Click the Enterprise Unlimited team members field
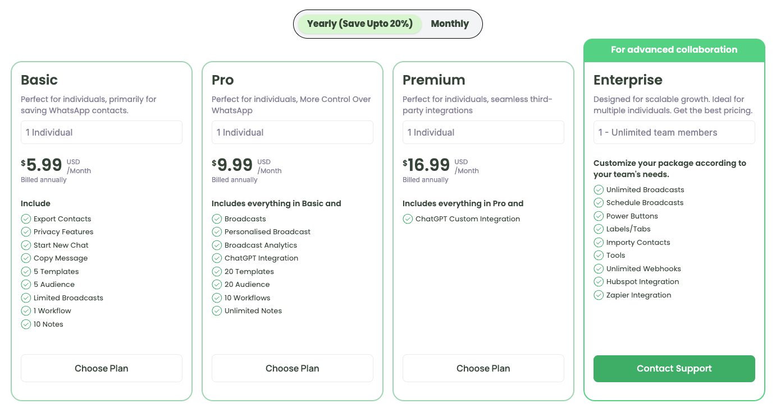 pos(674,132)
